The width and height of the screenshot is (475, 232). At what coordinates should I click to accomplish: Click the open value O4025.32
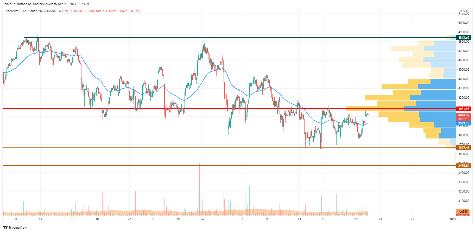tap(66, 11)
